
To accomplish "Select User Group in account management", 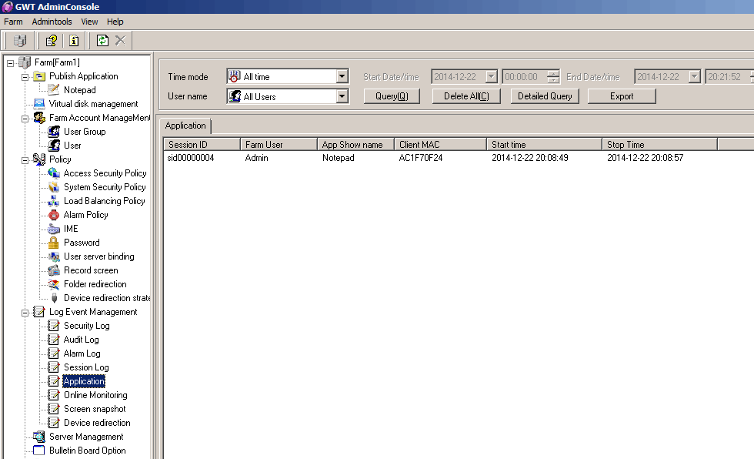I will pyautogui.click(x=84, y=132).
